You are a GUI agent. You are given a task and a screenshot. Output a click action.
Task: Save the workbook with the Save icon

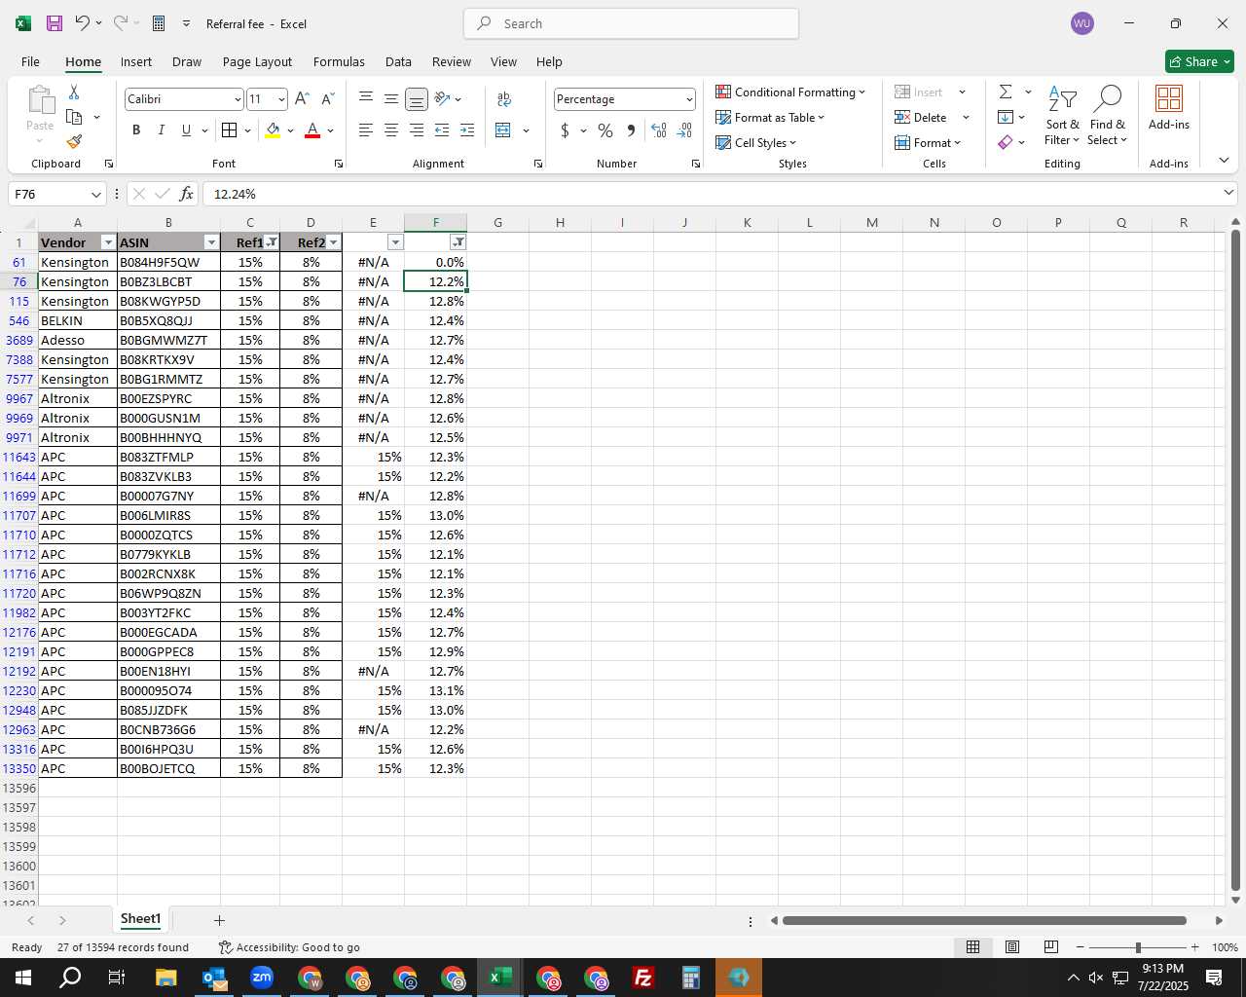[55, 23]
